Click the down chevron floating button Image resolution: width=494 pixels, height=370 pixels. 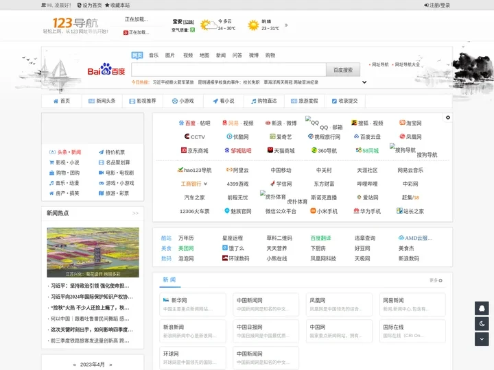coord(482,339)
